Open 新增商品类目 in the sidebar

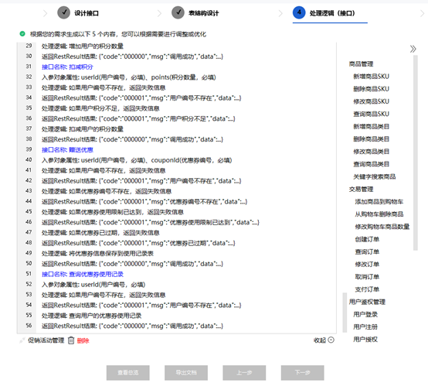pos(372,127)
